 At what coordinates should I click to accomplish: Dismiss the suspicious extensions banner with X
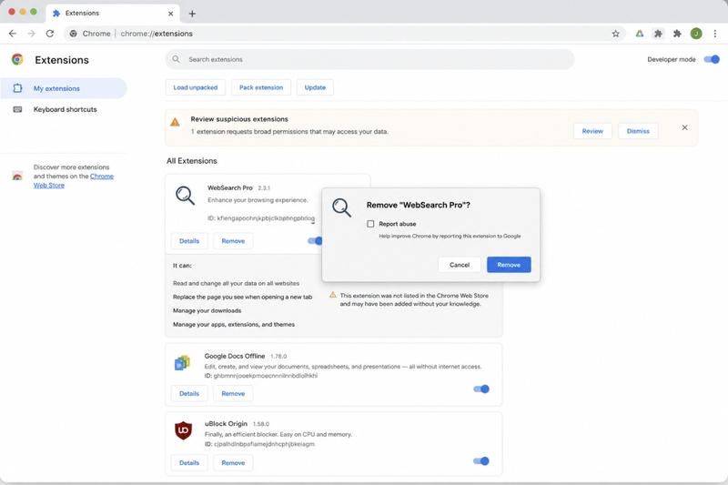pyautogui.click(x=684, y=127)
